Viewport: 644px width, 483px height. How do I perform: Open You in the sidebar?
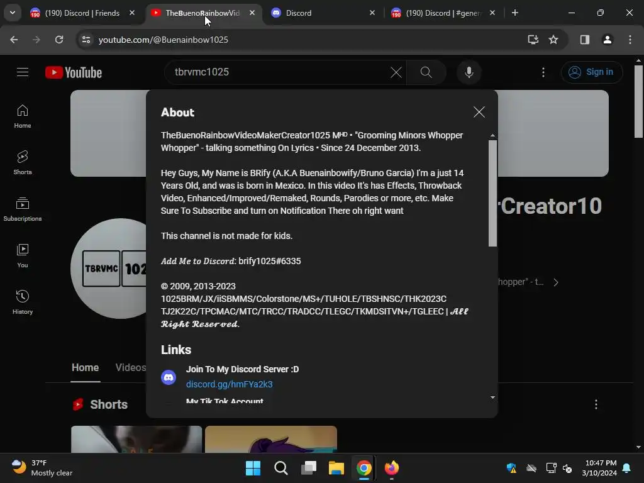pyautogui.click(x=23, y=256)
